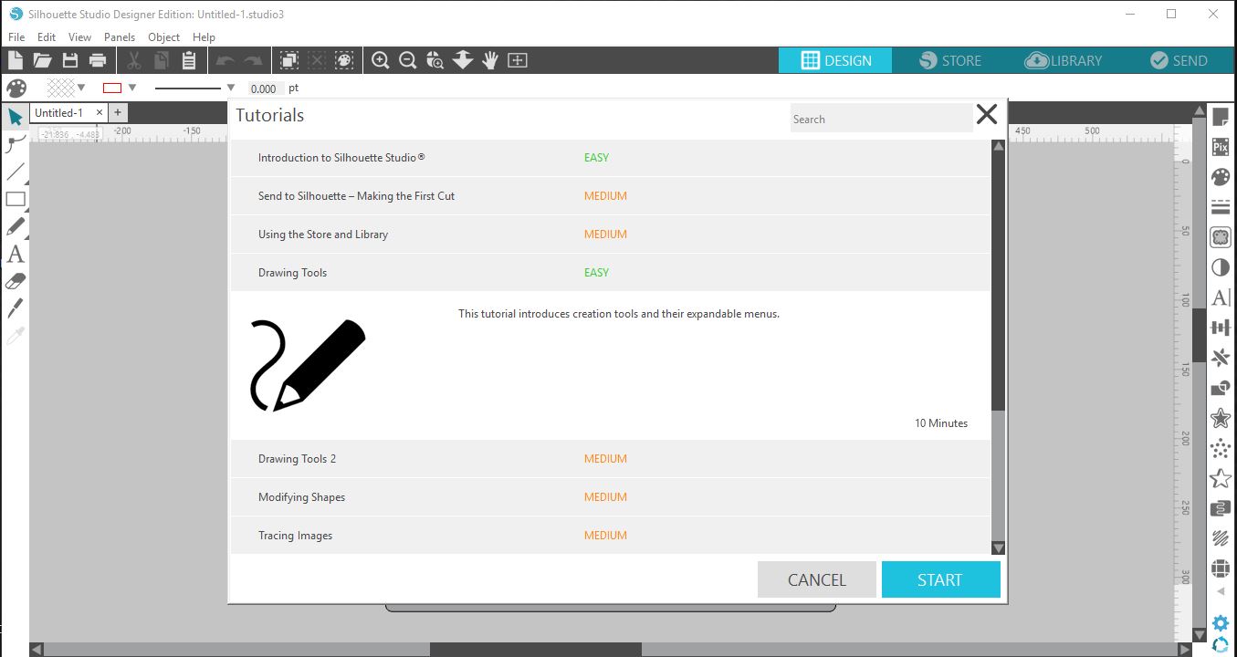Save the document with the floppy disk icon

(70, 60)
